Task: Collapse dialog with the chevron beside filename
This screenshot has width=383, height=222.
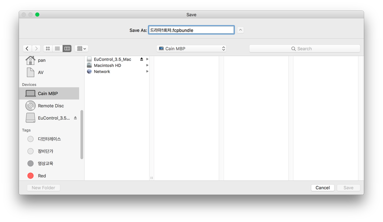Action: click(x=240, y=30)
